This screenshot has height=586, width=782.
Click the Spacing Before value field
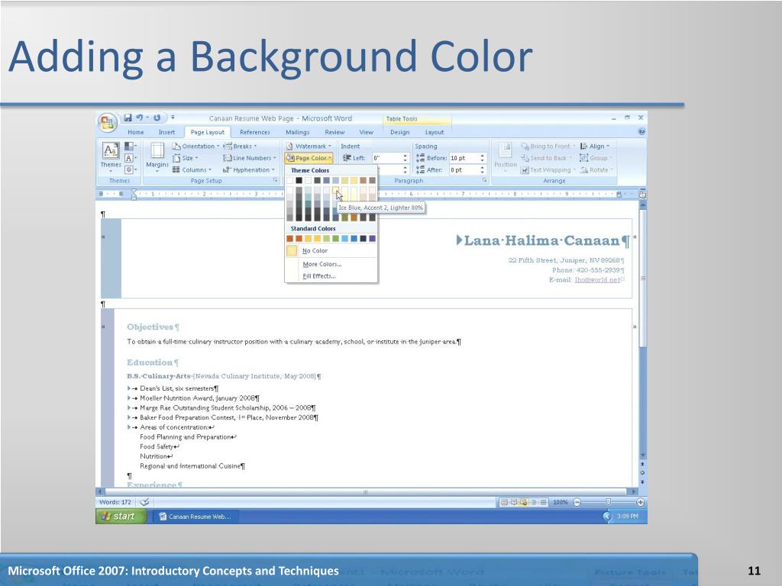pos(464,158)
